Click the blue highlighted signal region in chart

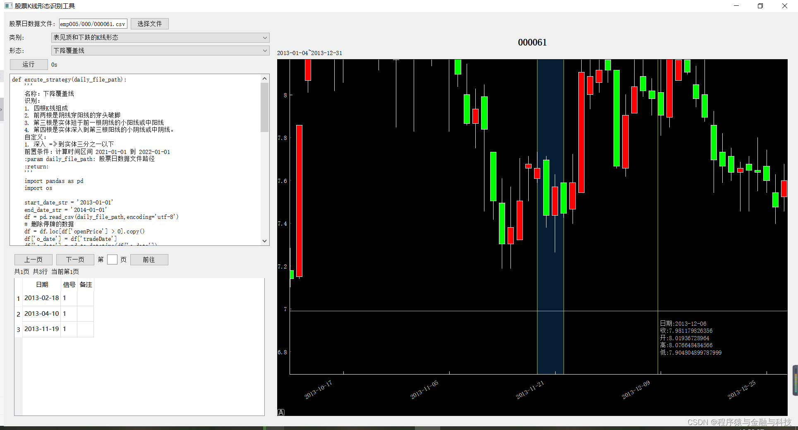pyautogui.click(x=550, y=216)
